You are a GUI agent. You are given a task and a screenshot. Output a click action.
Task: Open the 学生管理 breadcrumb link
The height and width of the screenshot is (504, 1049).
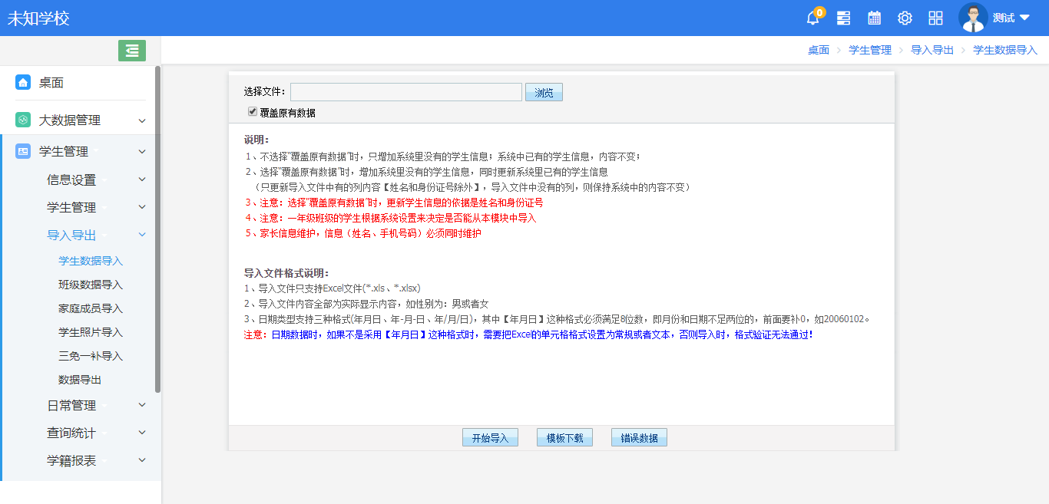click(869, 49)
